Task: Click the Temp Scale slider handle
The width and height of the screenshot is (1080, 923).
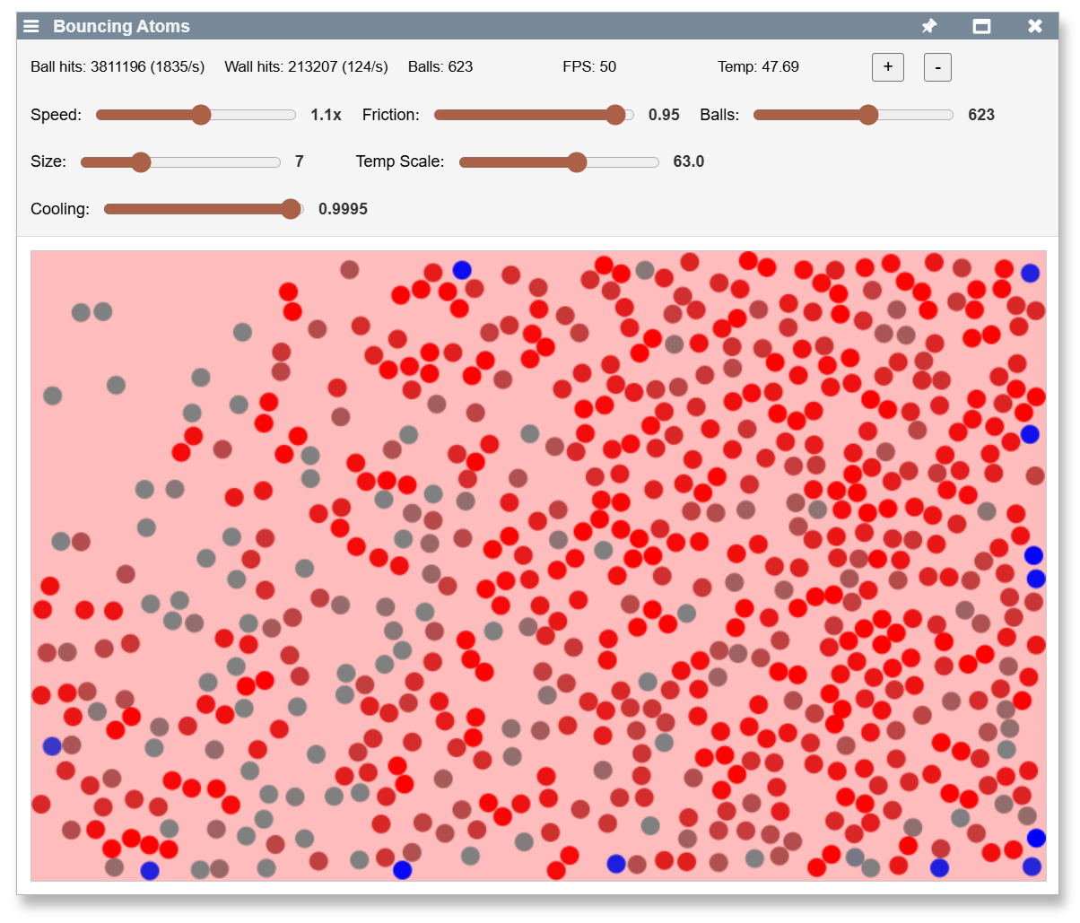Action: (x=577, y=162)
